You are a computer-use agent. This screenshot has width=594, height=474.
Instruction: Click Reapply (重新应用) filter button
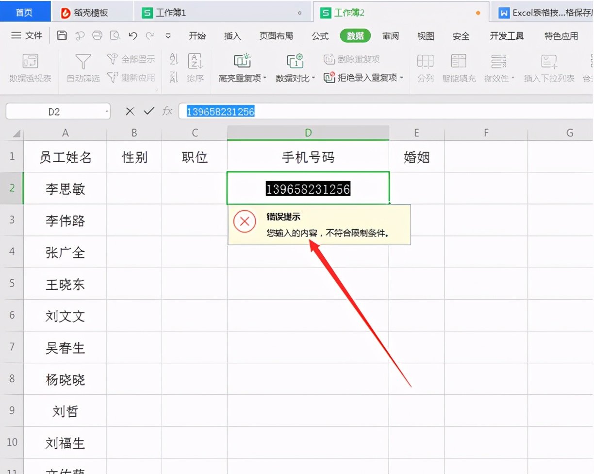(x=131, y=77)
